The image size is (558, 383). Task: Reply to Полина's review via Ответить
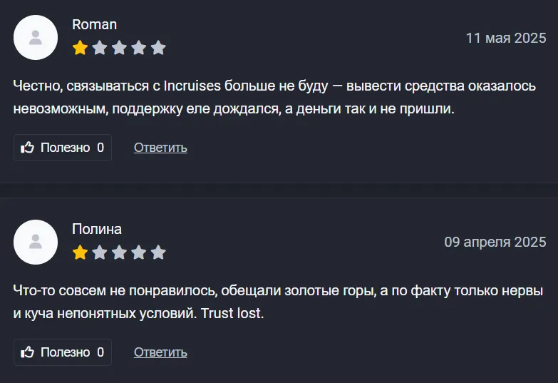pos(160,352)
